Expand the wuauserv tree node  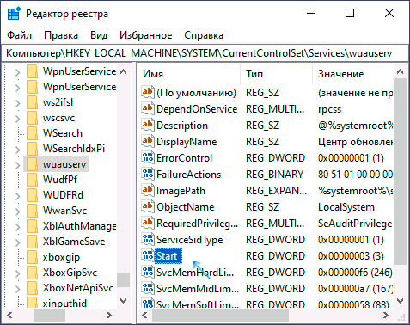tap(18, 165)
